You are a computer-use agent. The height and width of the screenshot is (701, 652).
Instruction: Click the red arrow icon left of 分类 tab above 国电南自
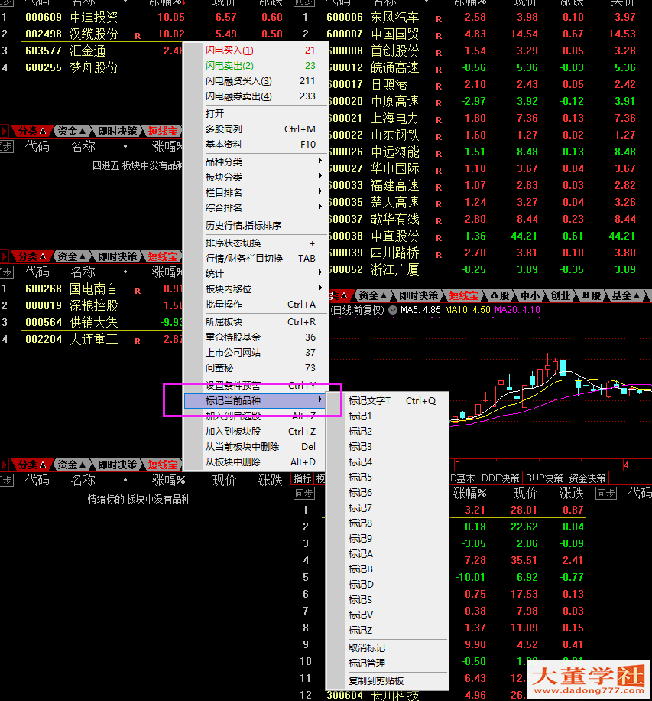tap(5, 257)
